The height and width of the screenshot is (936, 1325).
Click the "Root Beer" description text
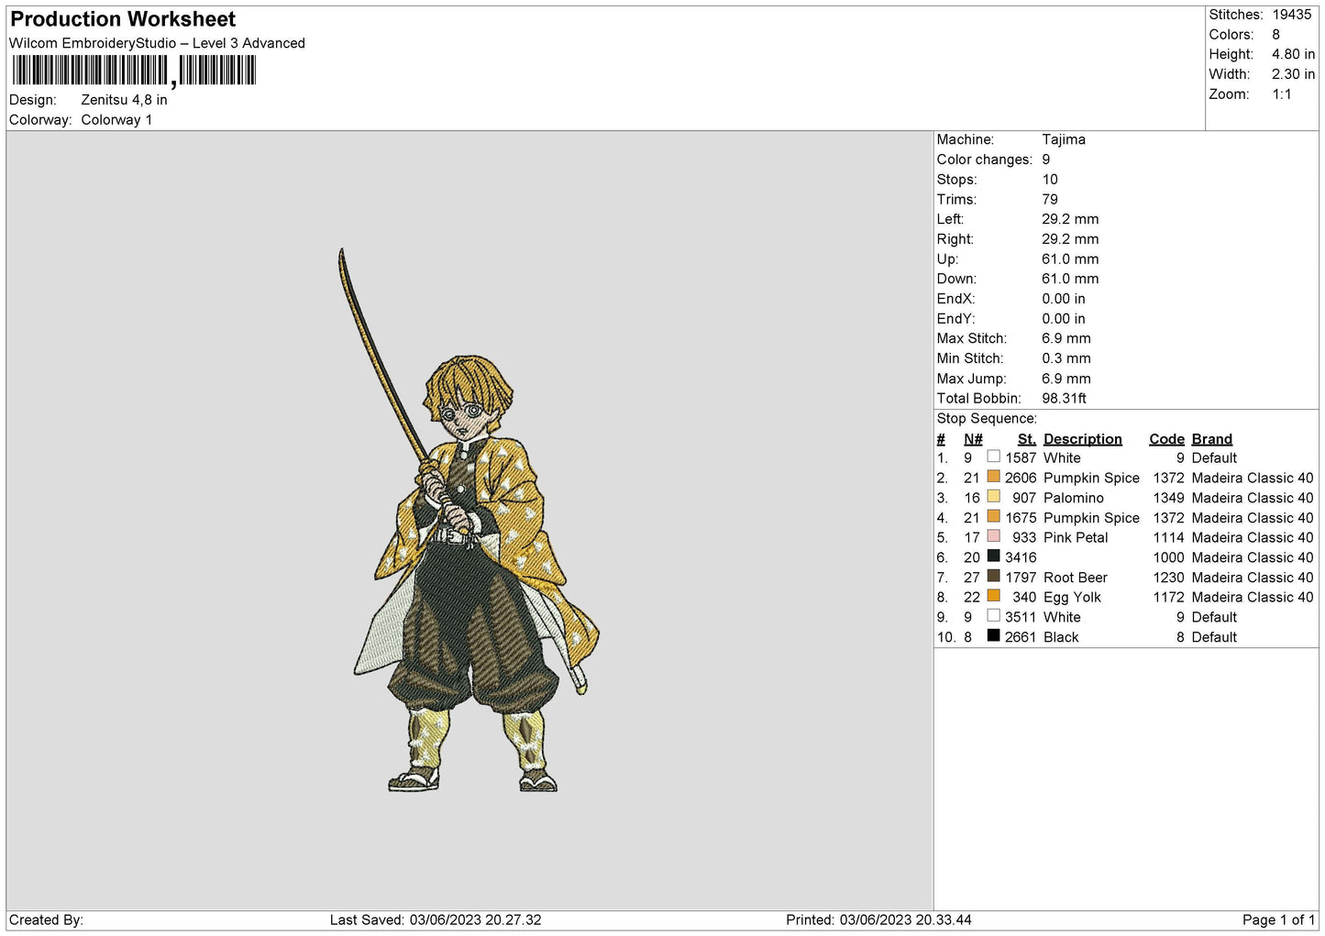click(x=1076, y=578)
